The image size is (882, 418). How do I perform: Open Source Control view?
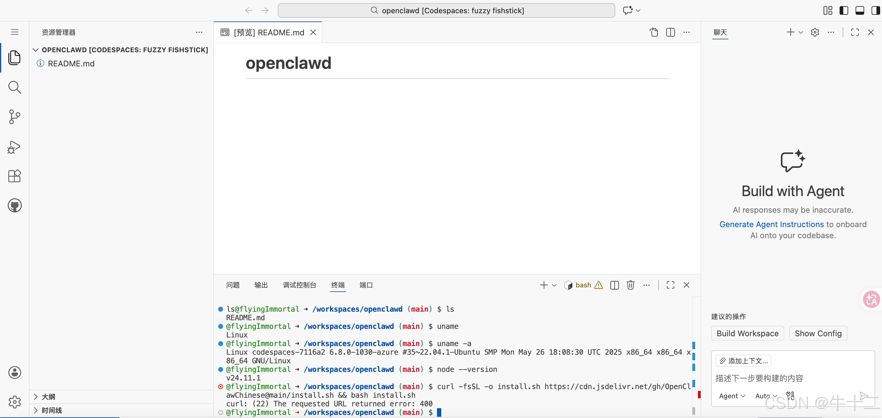[14, 117]
